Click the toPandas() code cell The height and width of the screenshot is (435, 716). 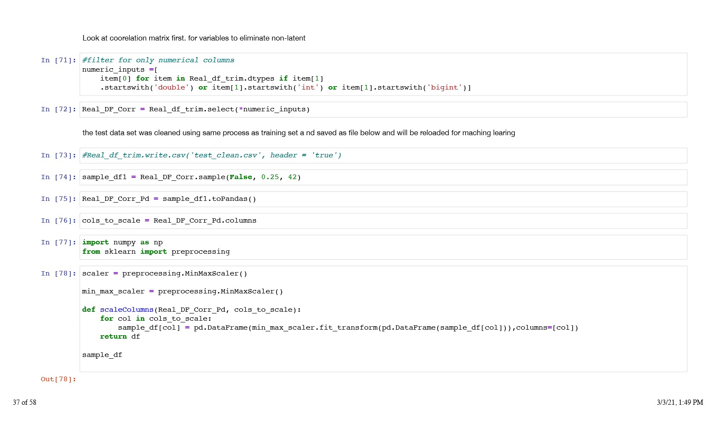tap(383, 199)
